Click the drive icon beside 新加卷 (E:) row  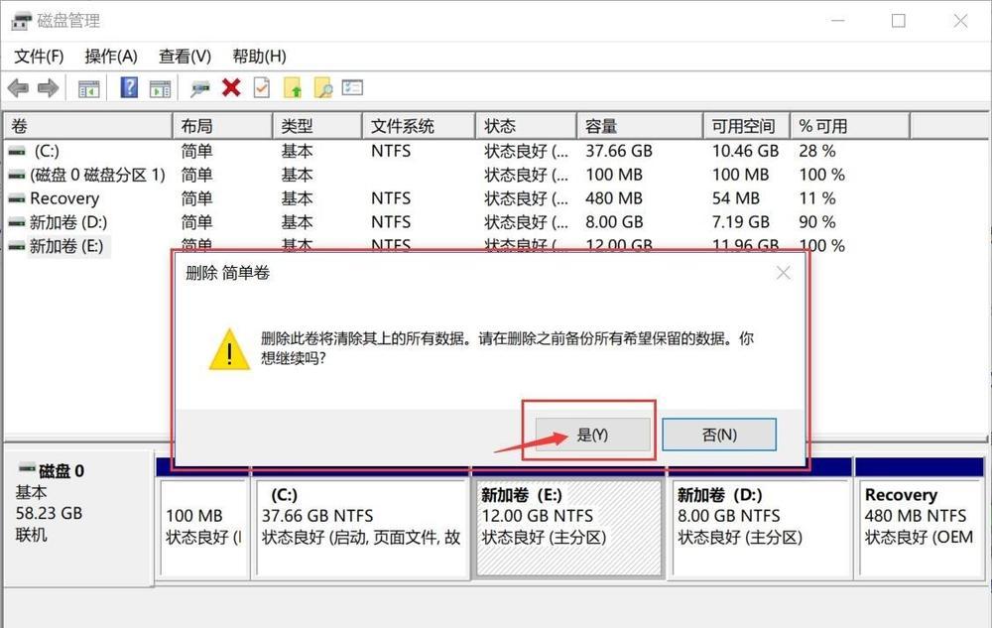pos(17,246)
